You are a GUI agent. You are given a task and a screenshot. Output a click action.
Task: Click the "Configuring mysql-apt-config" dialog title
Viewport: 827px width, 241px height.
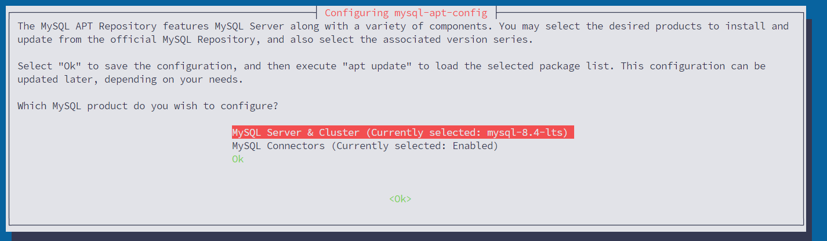point(406,12)
